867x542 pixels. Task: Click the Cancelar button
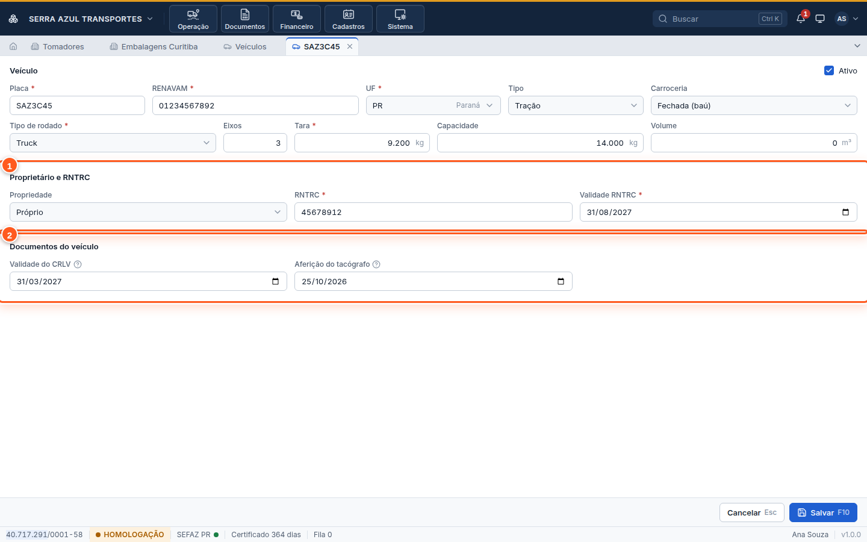point(752,512)
